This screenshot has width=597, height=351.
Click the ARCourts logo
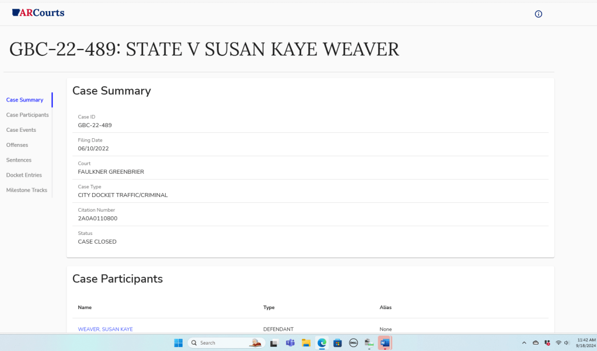point(39,13)
